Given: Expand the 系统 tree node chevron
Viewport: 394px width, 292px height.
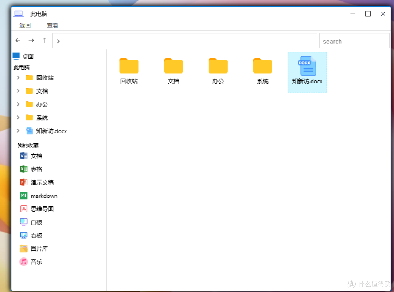Looking at the screenshot, I should (18, 117).
